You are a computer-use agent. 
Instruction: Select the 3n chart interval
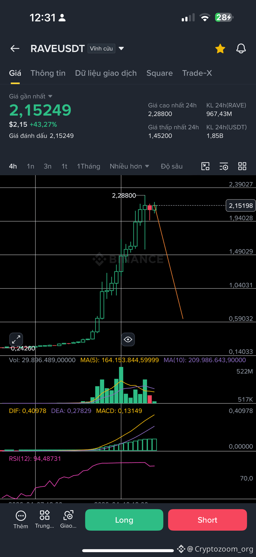[x=48, y=166]
